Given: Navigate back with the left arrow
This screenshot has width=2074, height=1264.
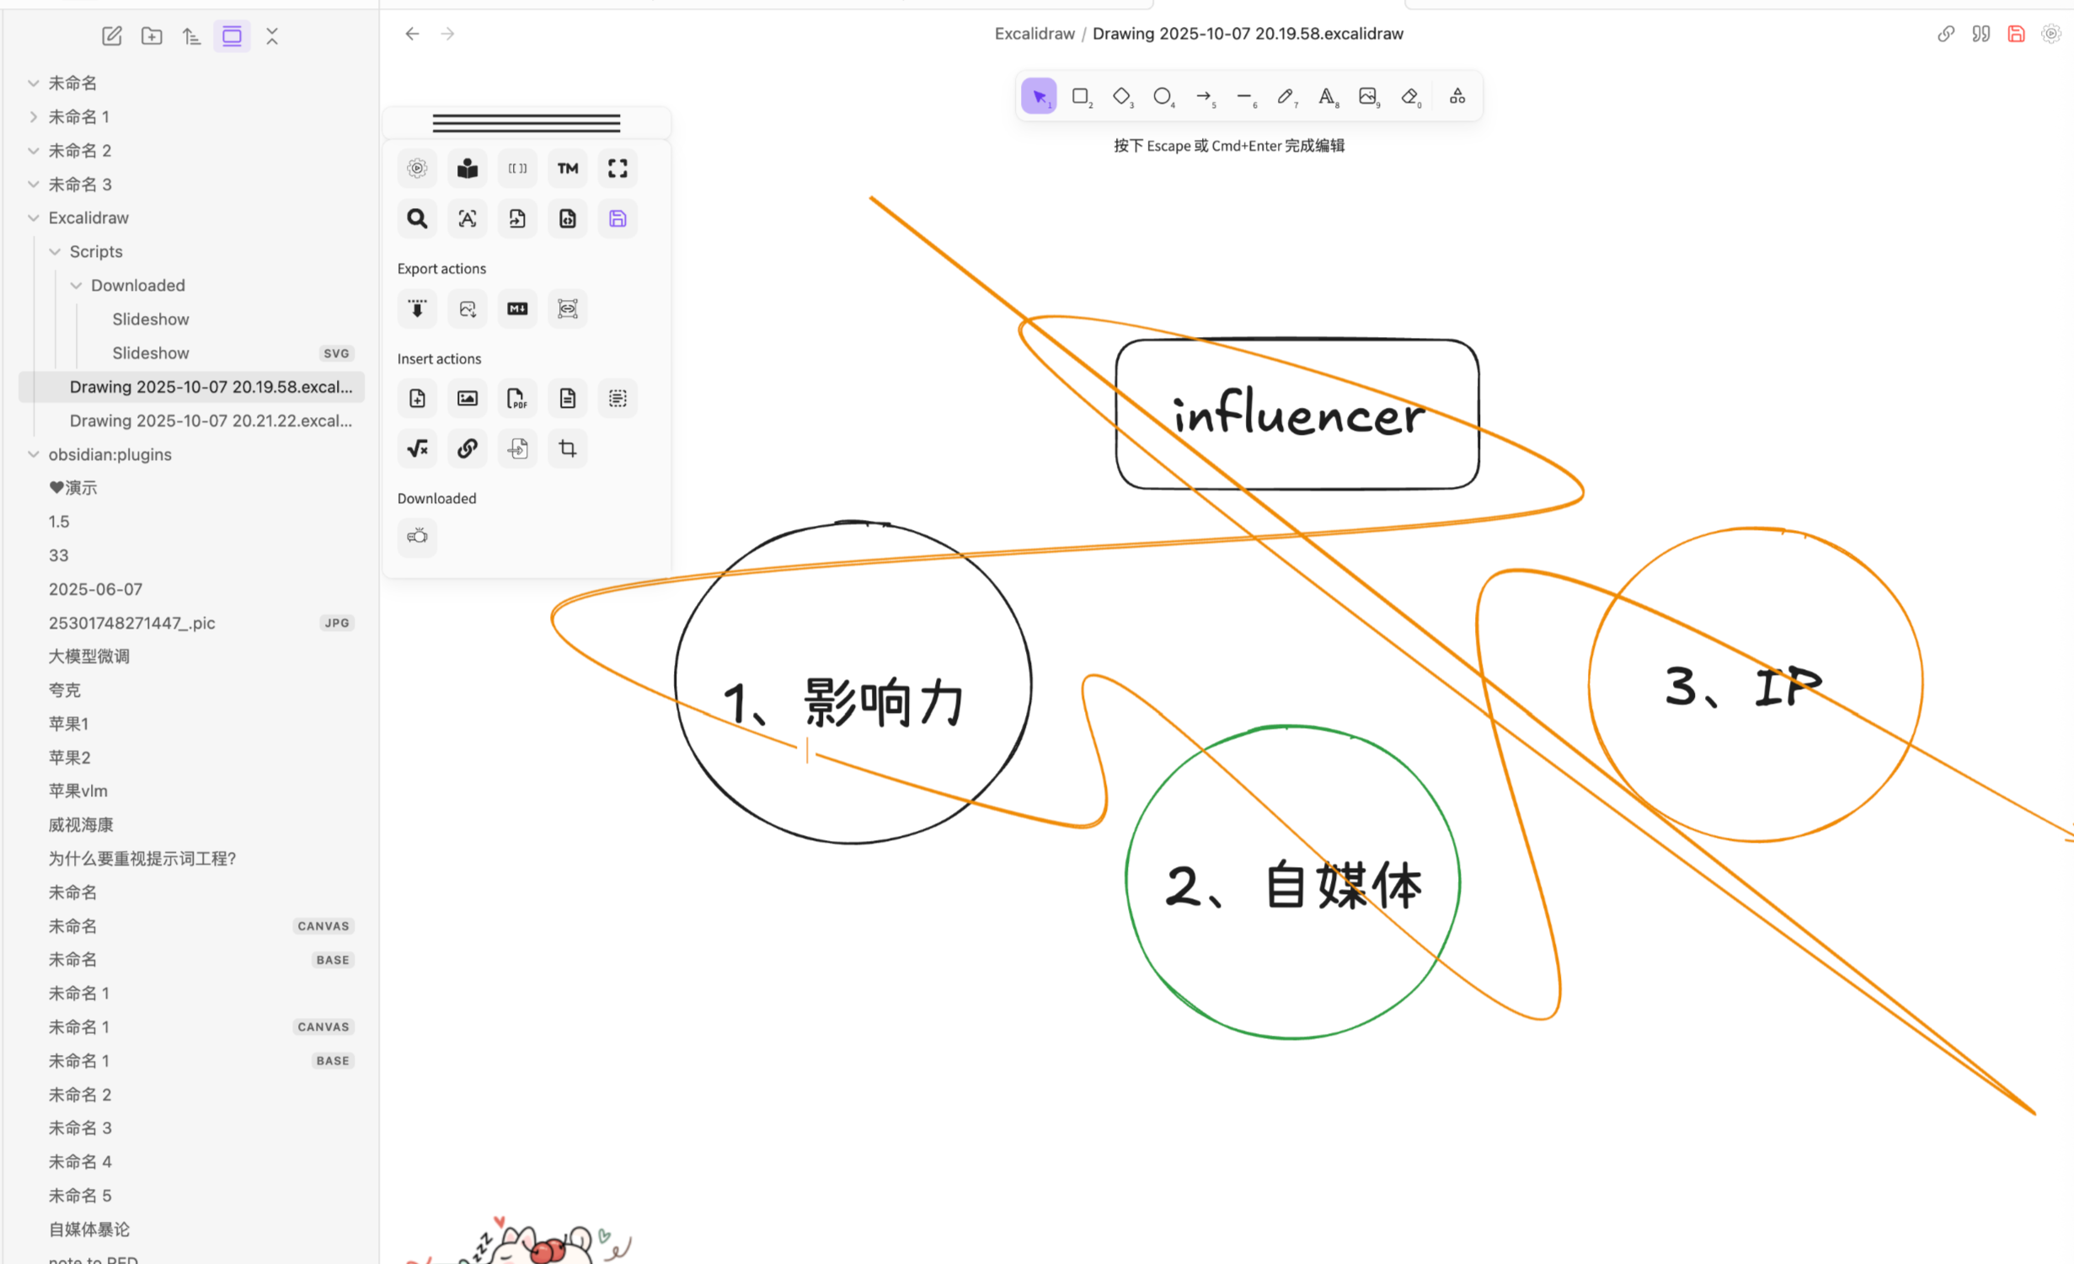Looking at the screenshot, I should coord(412,34).
